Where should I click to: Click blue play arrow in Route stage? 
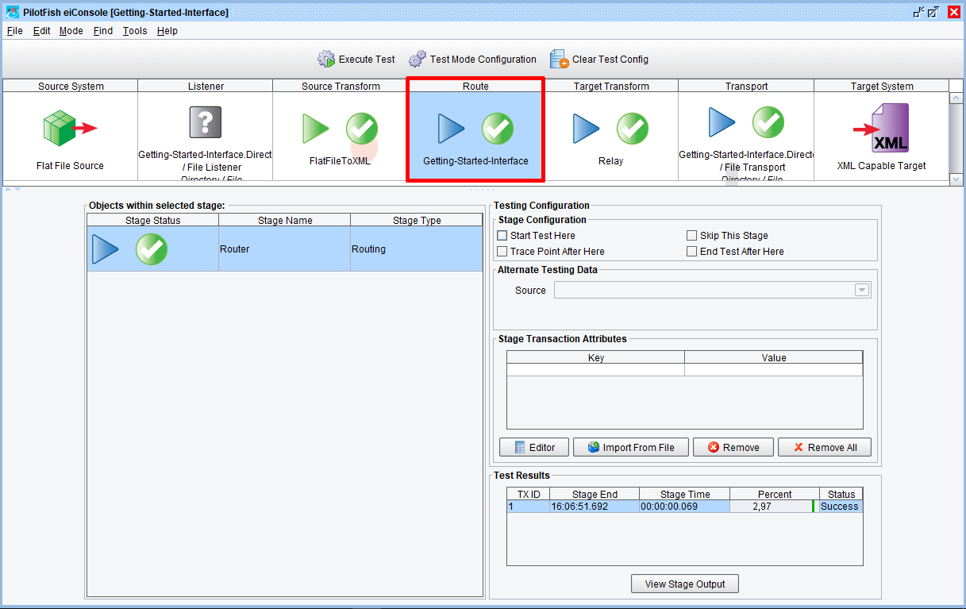pyautogui.click(x=452, y=129)
